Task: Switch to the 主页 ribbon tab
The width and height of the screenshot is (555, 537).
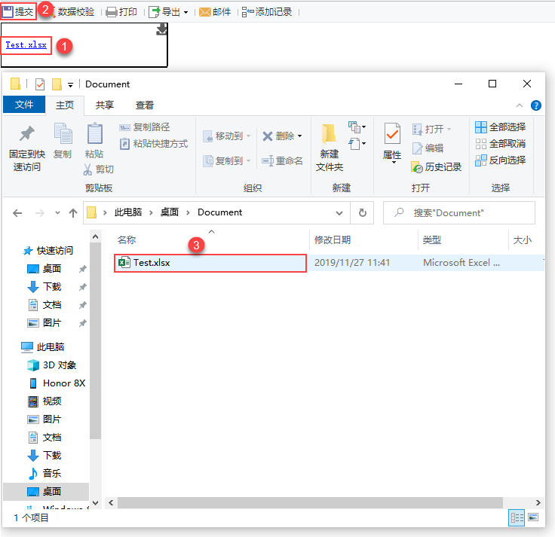Action: point(65,105)
